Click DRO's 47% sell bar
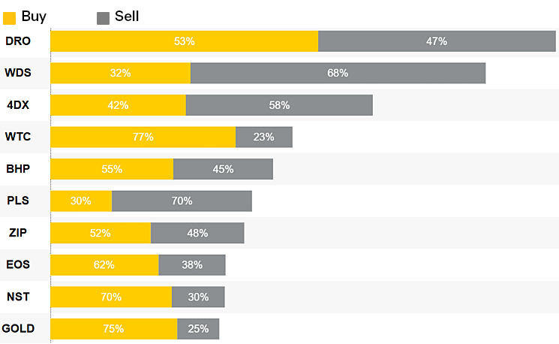Screen dimensions: 559x344 (x=437, y=41)
